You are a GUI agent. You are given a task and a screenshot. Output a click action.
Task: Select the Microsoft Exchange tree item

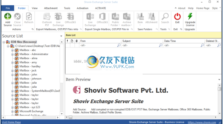pos(31,111)
